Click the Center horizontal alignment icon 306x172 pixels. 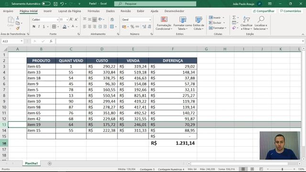click(x=89, y=27)
